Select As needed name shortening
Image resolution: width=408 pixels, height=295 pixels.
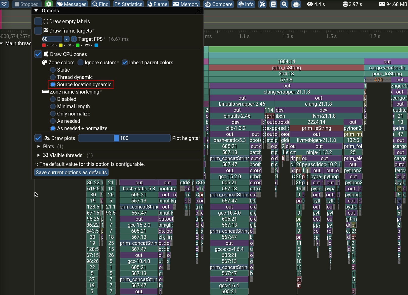(53, 121)
